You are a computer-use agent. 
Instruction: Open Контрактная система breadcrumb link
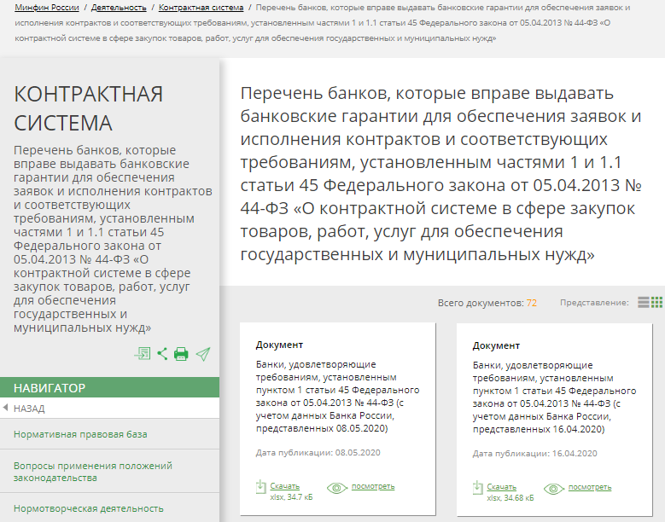201,8
